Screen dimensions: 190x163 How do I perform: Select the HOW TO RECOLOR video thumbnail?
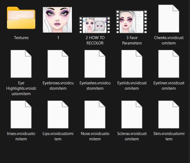[95, 25]
